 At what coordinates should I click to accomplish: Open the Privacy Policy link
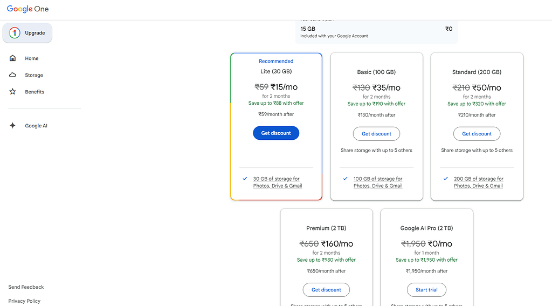pos(24,301)
